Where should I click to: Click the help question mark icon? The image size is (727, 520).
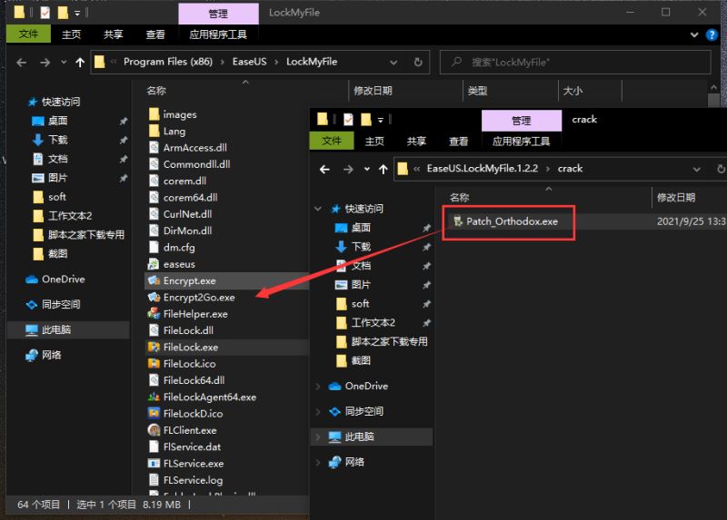[712, 34]
